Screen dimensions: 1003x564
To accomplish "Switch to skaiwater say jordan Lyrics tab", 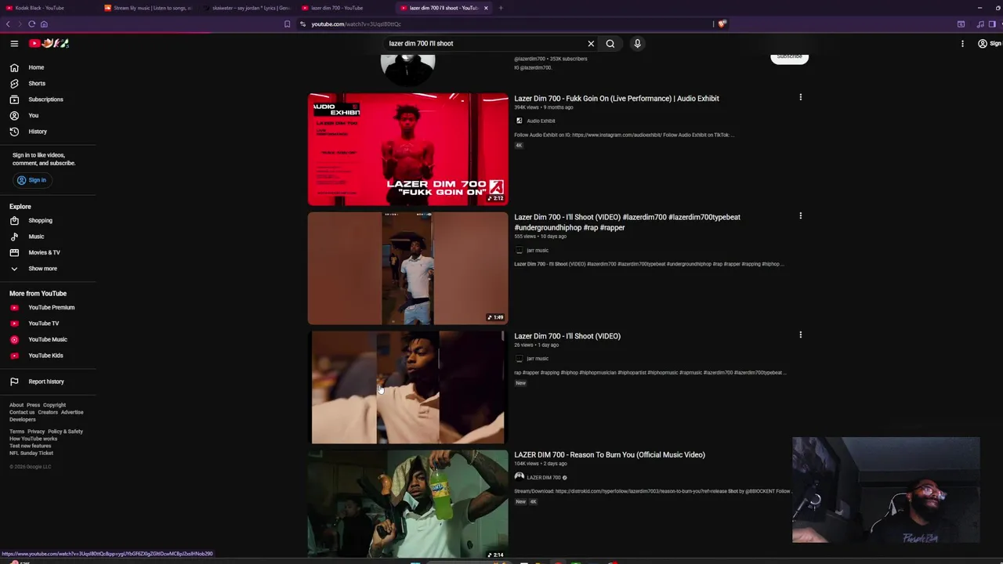I will coord(247,8).
